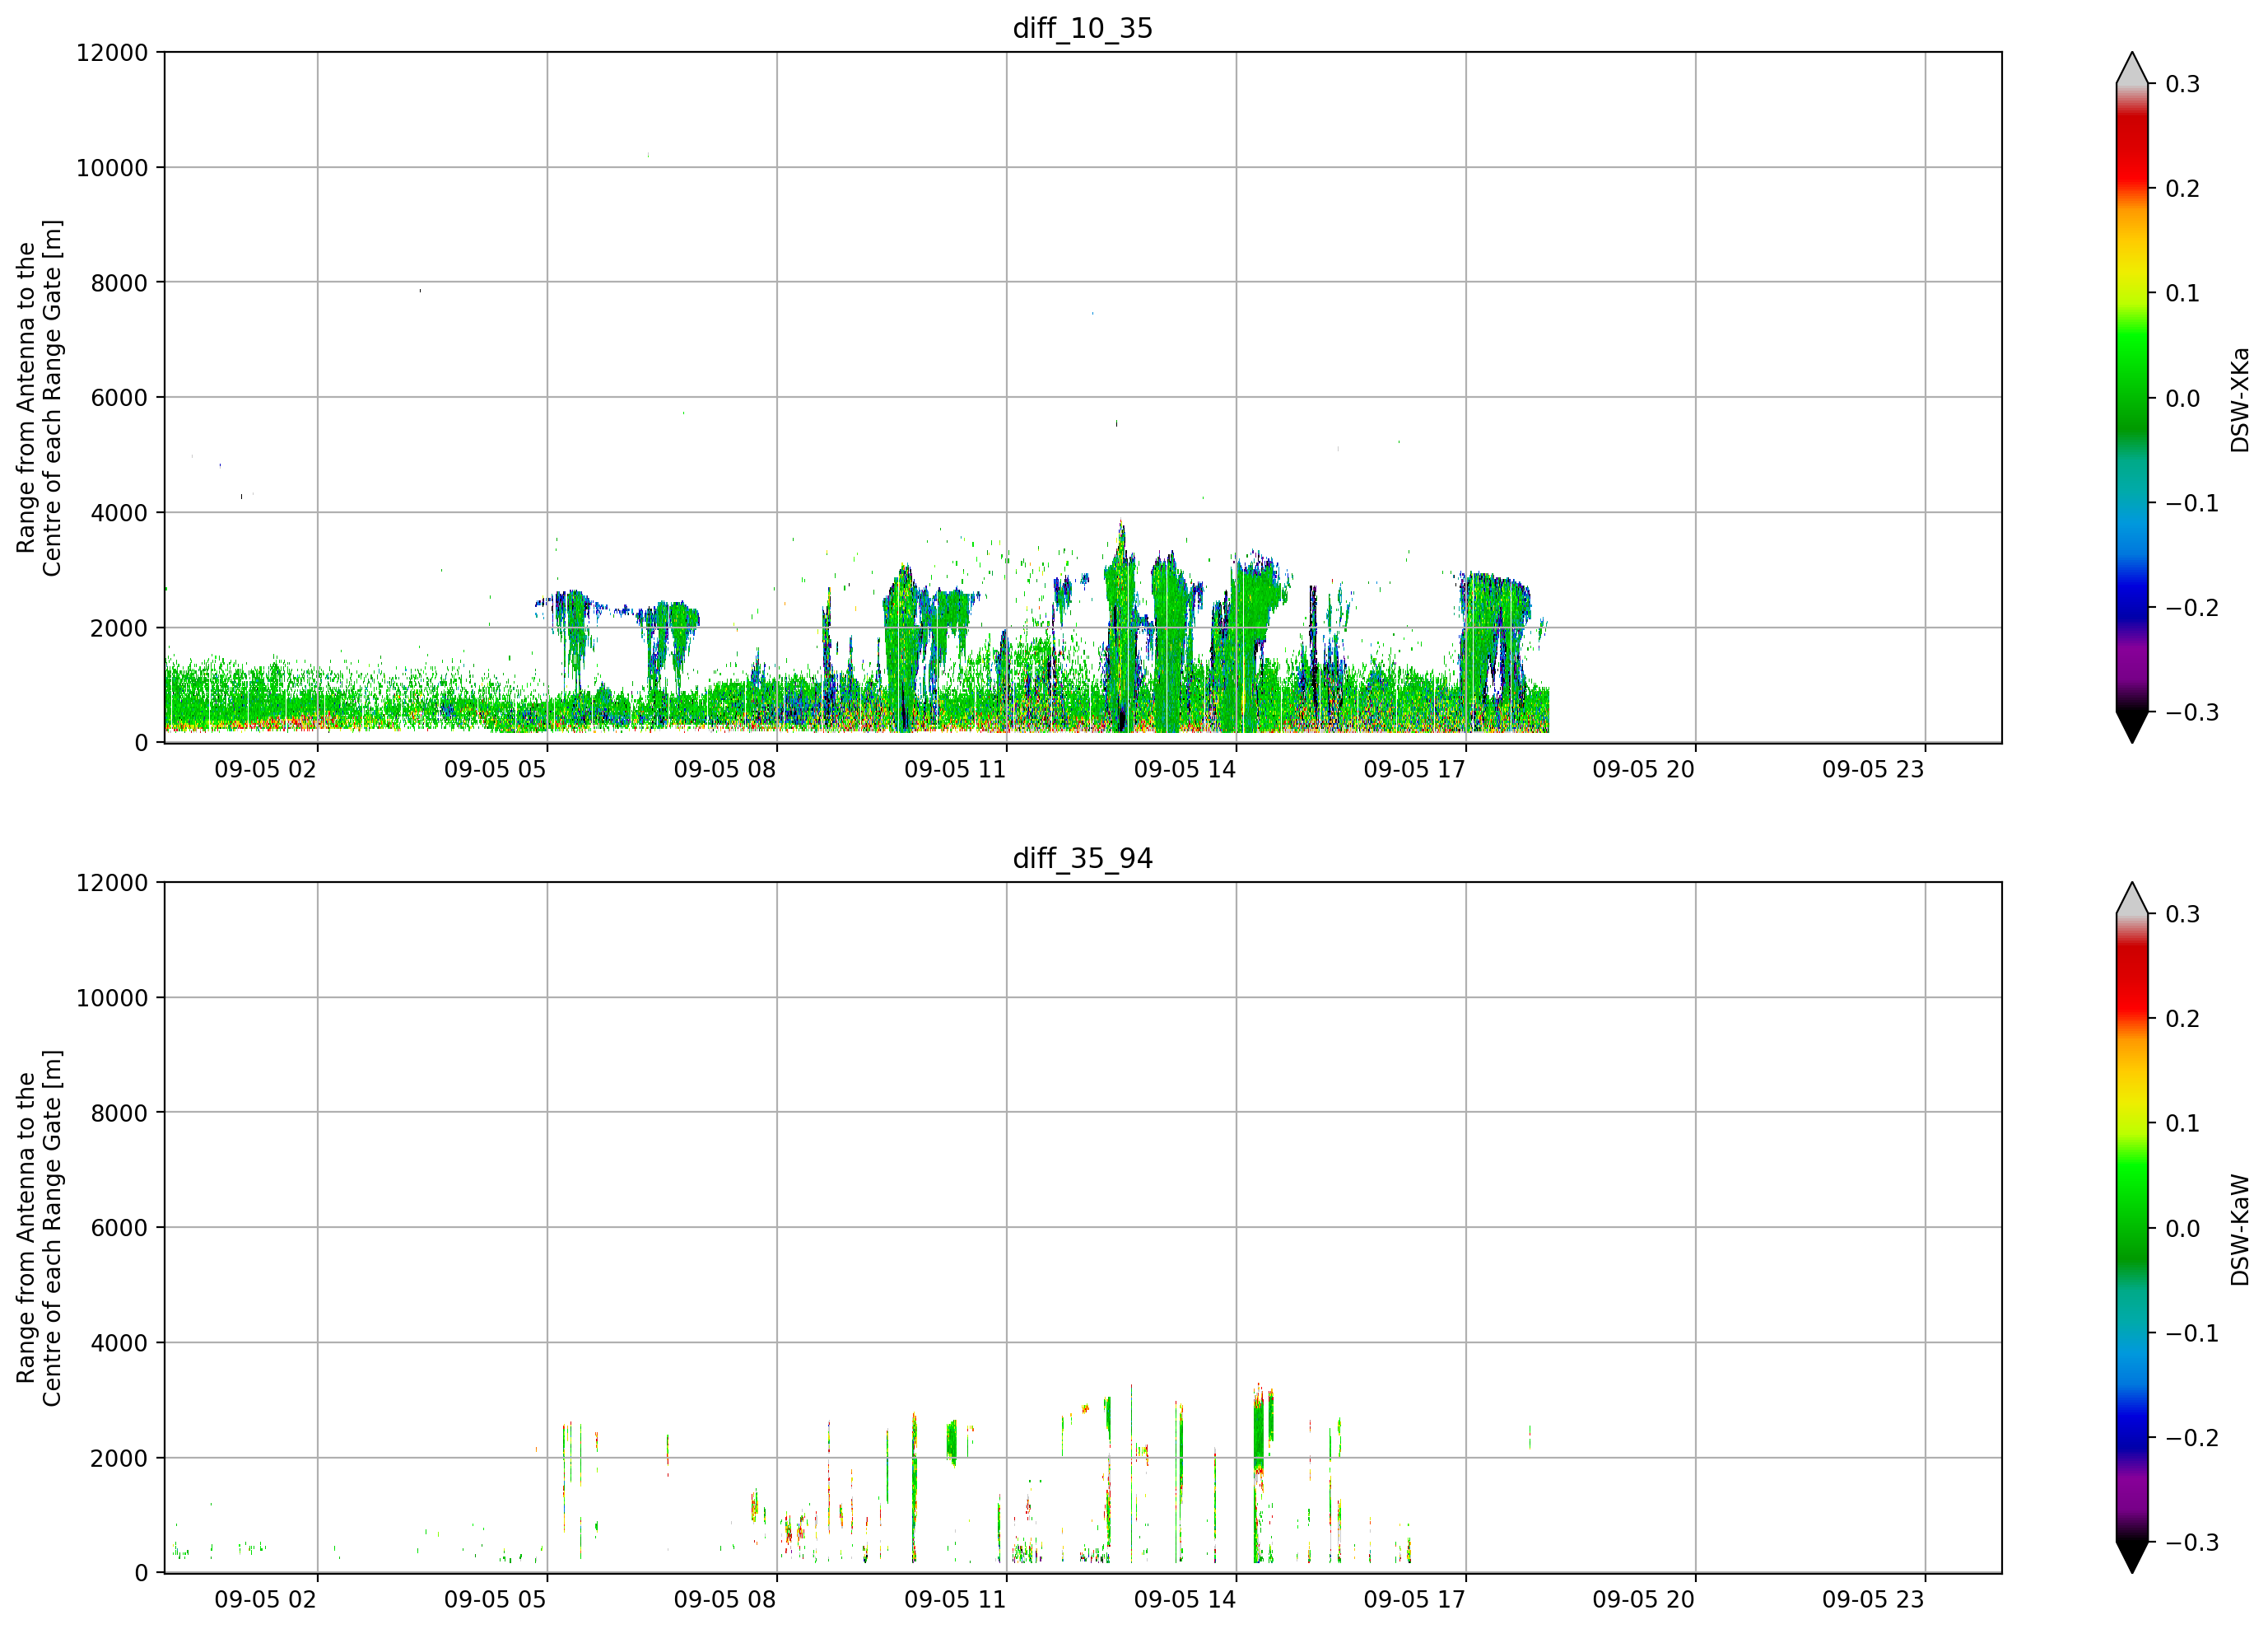Click the '09-05 08' tick label under diff_35_94

click(x=725, y=1599)
